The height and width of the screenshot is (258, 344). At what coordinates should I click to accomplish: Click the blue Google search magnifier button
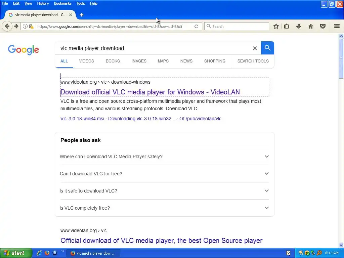(x=267, y=48)
